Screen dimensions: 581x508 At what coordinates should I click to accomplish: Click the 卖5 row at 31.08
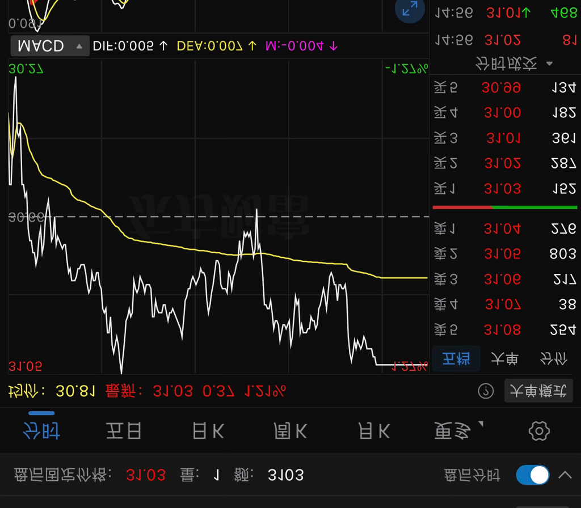[x=504, y=329]
